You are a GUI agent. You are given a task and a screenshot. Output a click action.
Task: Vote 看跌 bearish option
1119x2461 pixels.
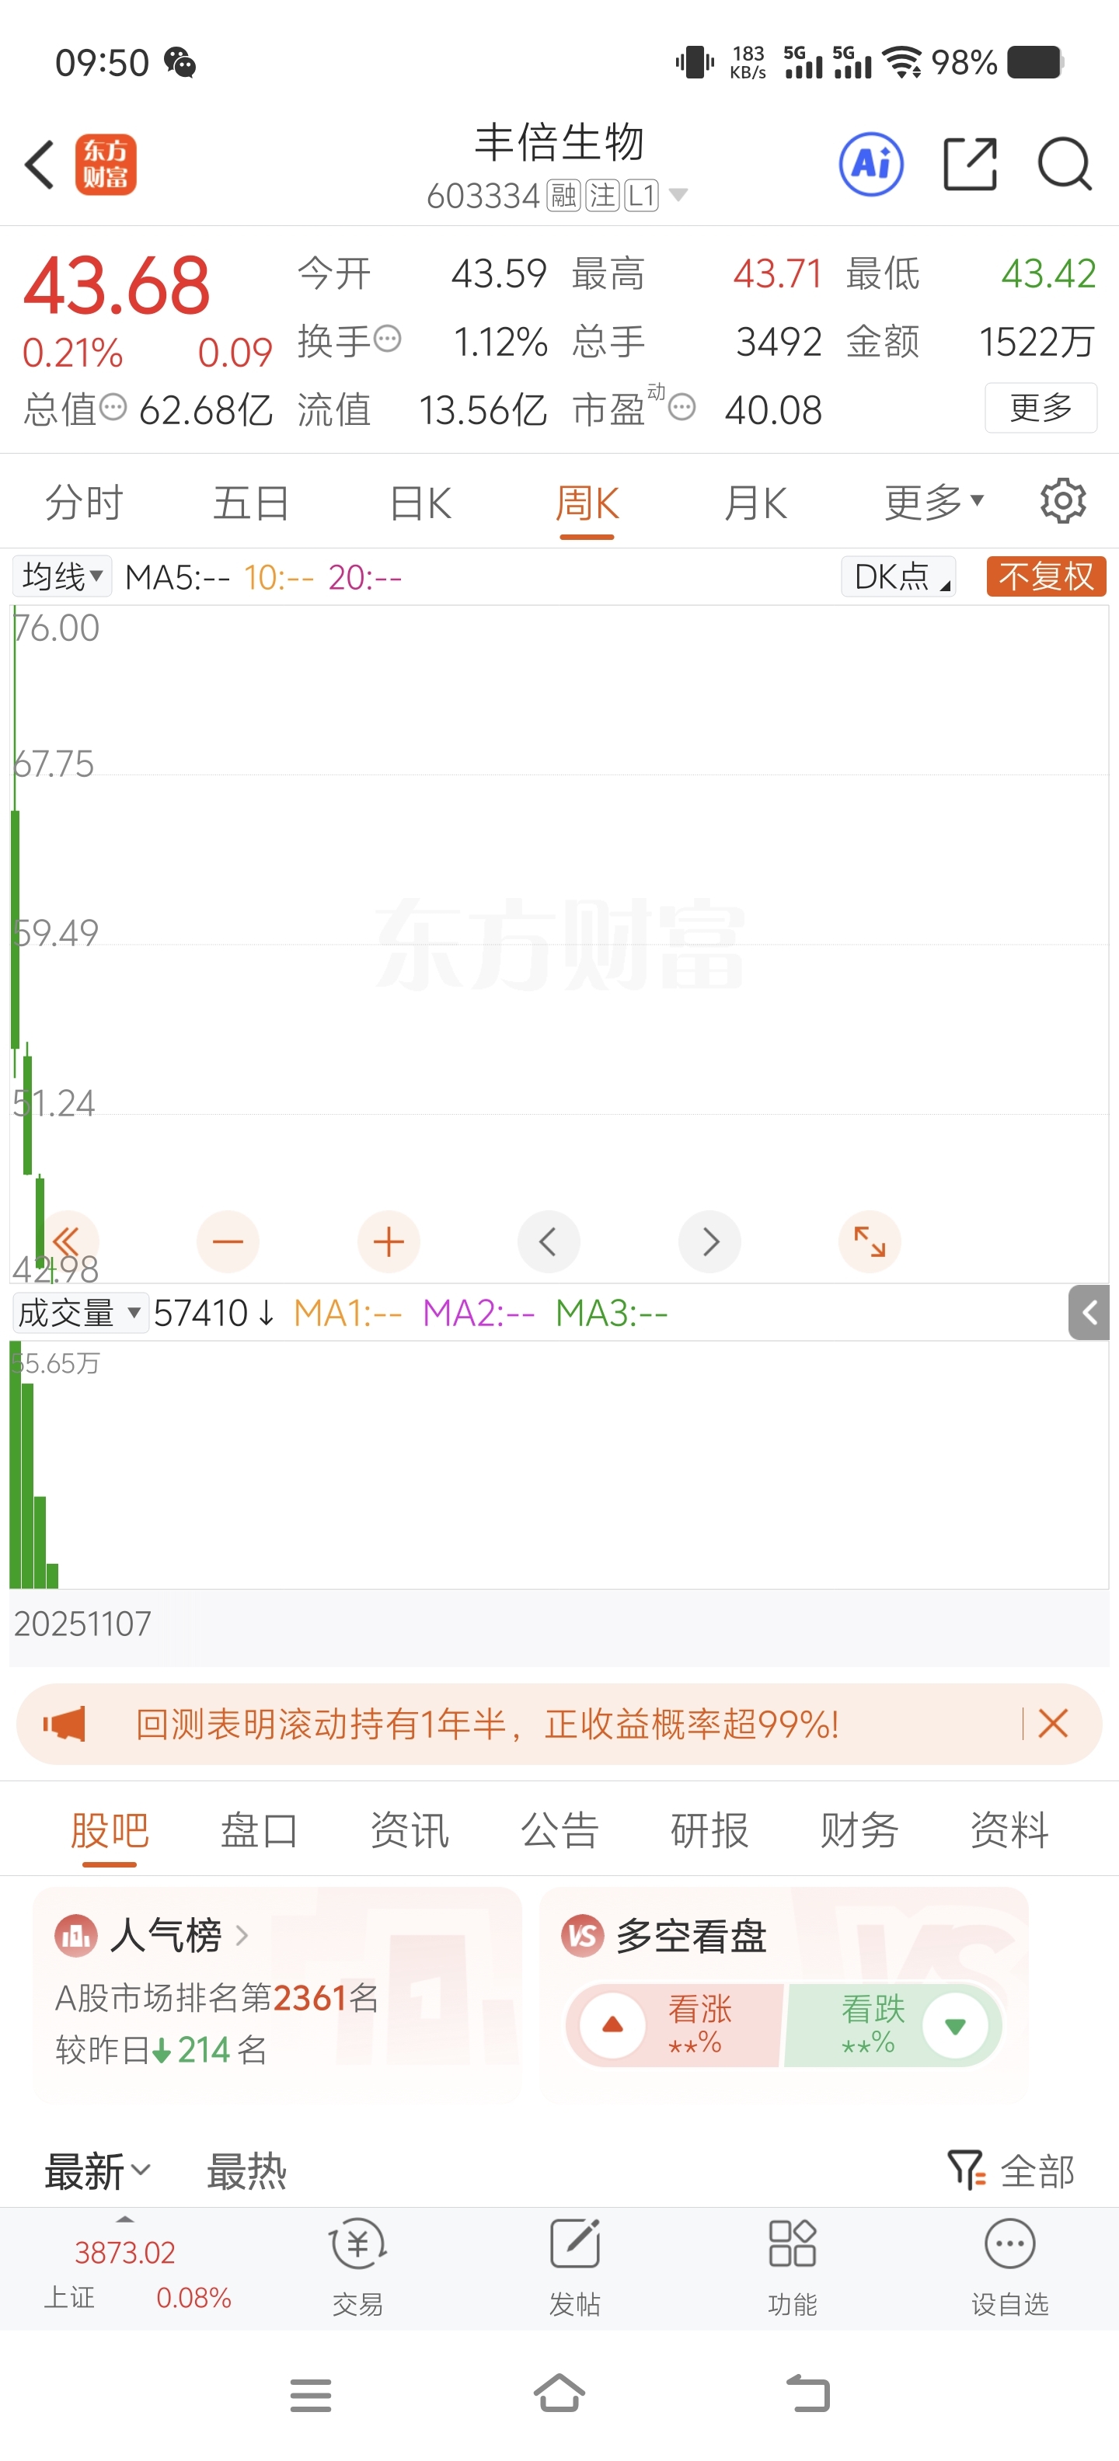[x=894, y=2025]
